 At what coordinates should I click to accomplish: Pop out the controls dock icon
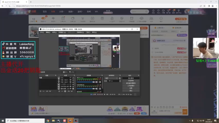click(x=139, y=75)
